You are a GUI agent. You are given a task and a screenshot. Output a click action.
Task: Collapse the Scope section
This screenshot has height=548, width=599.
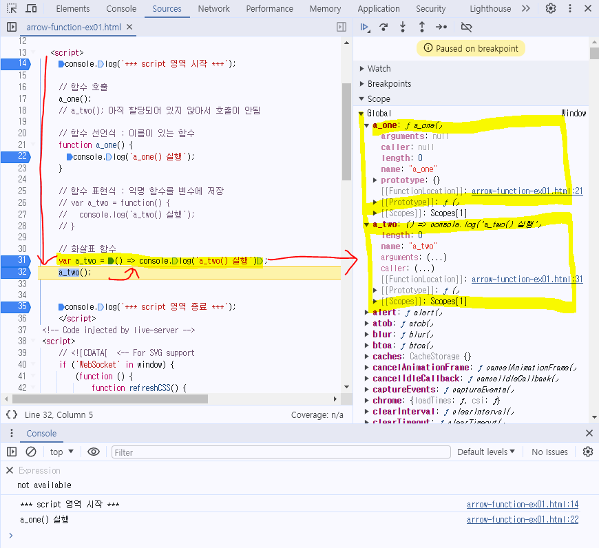[x=361, y=99]
